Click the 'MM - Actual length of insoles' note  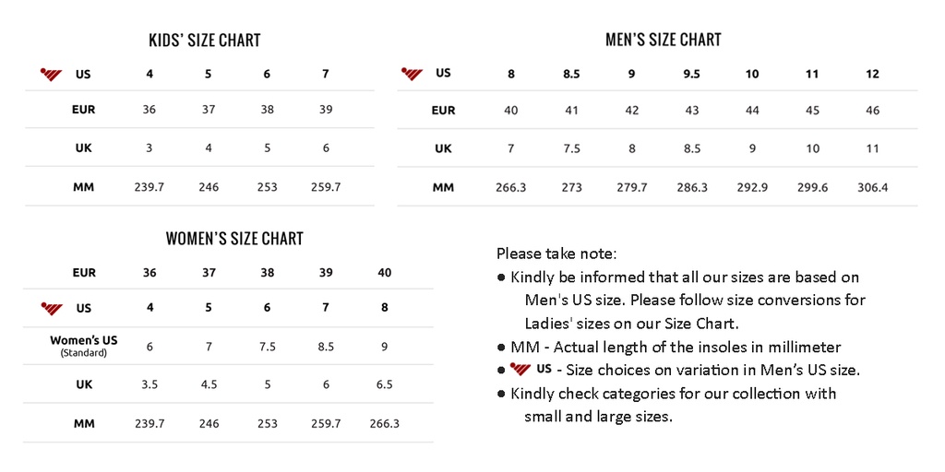675,348
